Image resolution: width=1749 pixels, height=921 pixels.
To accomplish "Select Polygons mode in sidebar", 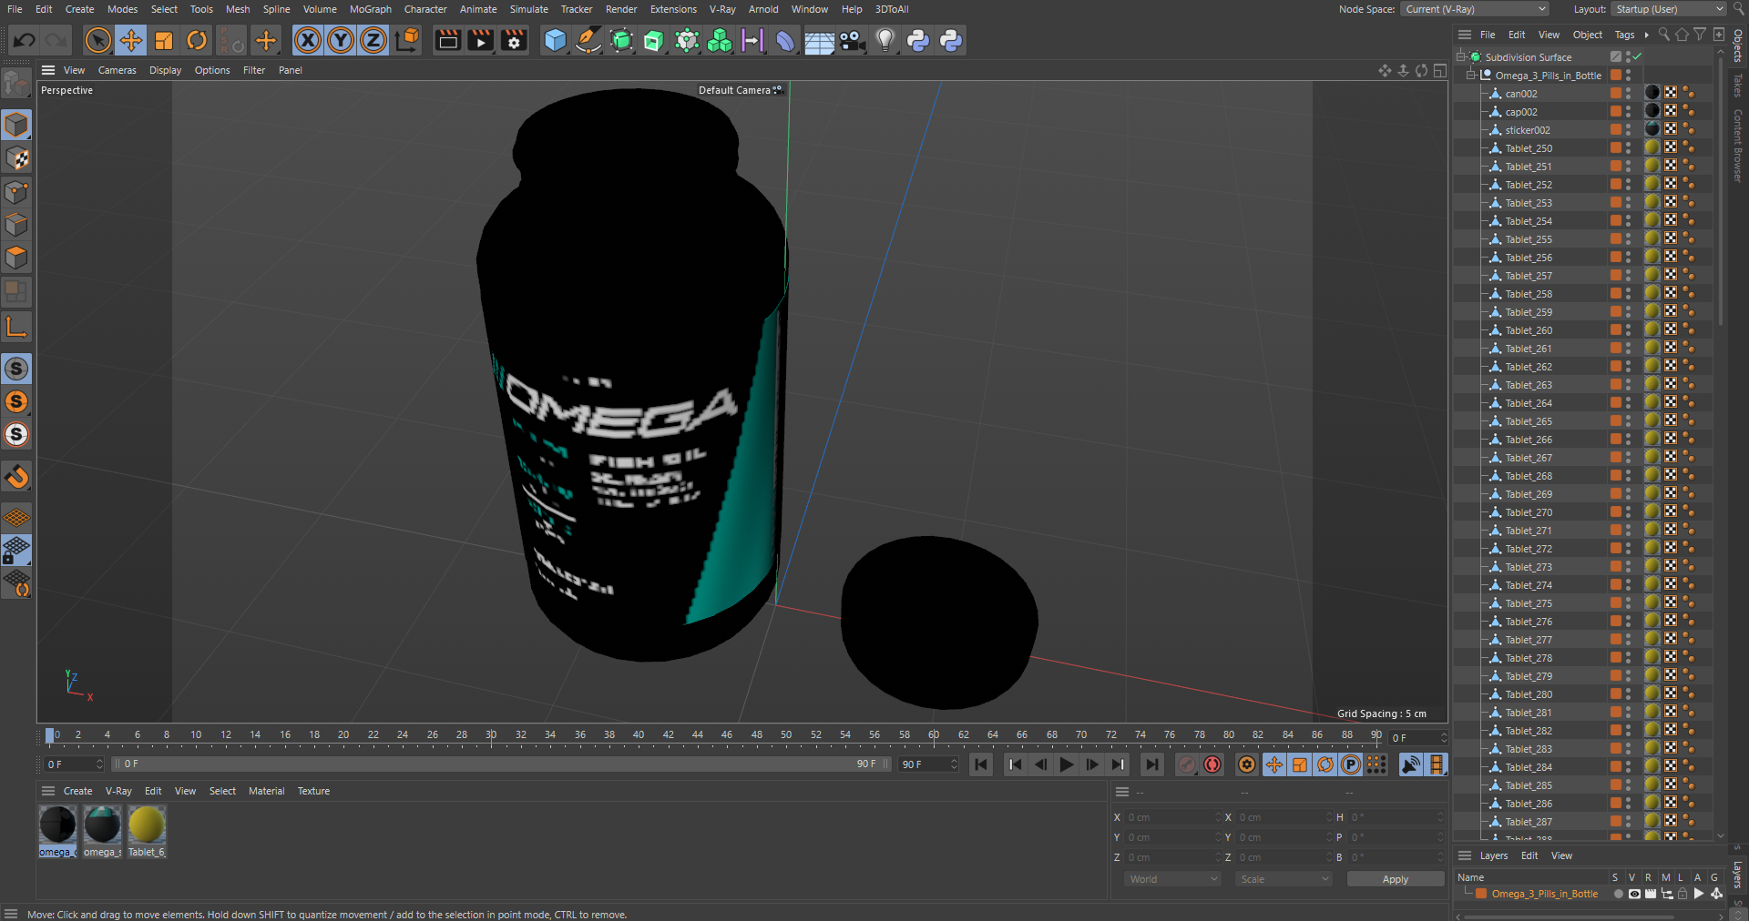I will pyautogui.click(x=16, y=258).
